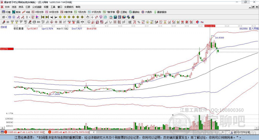Click the 极反通道 indicator name

coord(18,29)
